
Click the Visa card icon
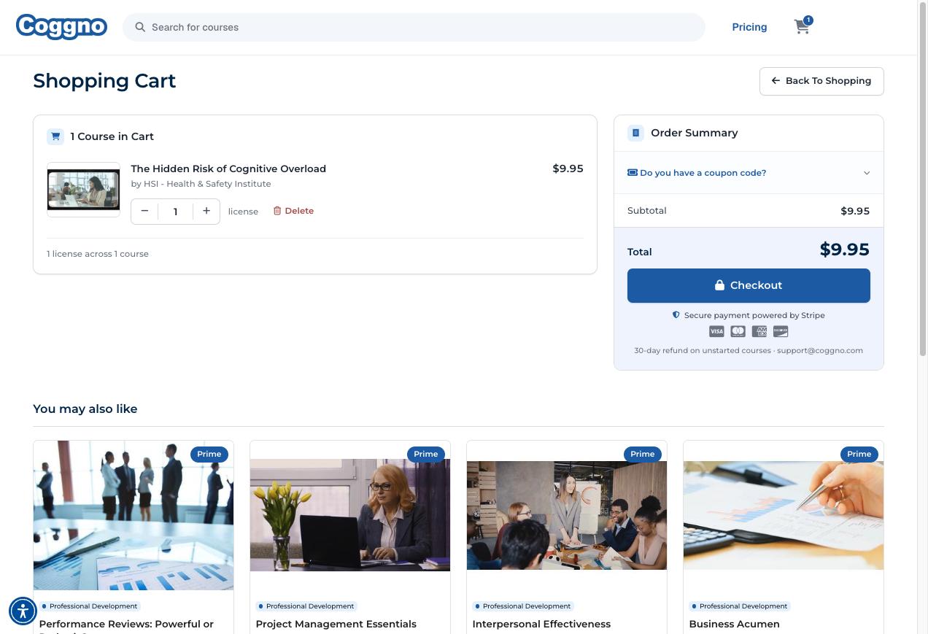click(716, 331)
